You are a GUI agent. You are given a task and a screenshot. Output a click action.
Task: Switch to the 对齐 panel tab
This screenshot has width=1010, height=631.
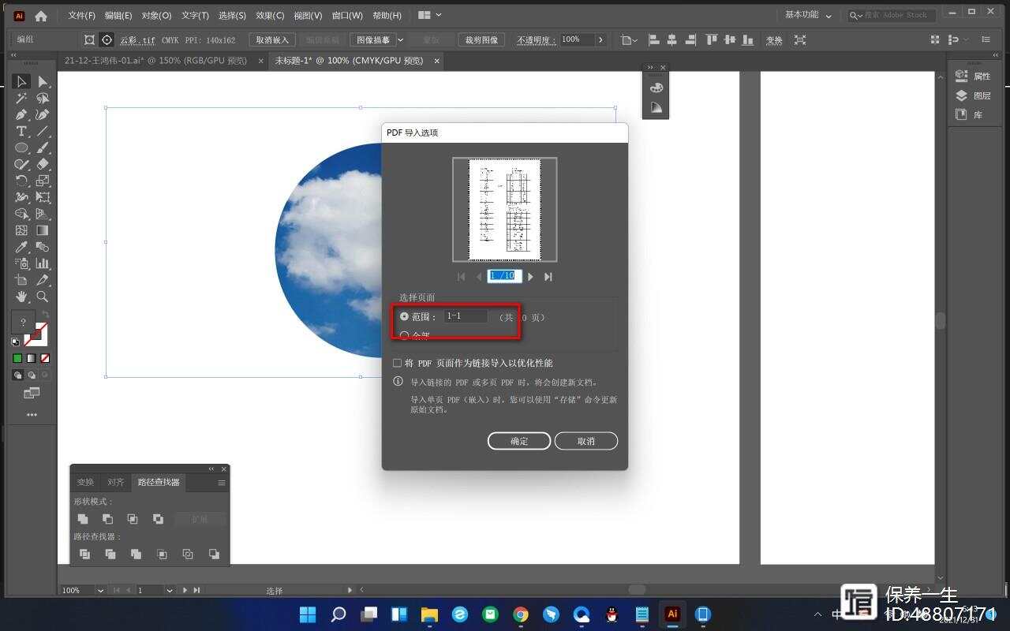(x=116, y=482)
